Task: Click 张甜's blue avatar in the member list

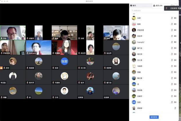Action: (x=134, y=102)
